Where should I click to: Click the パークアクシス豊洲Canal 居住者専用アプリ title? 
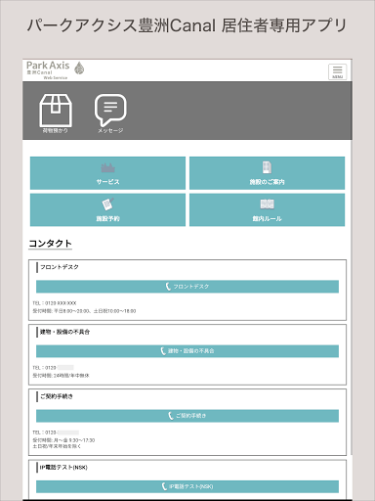[x=187, y=25]
